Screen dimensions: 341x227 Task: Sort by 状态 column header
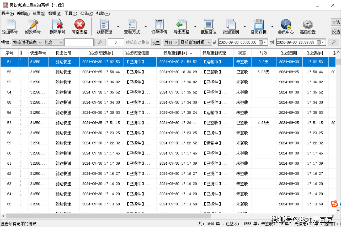coord(242,53)
